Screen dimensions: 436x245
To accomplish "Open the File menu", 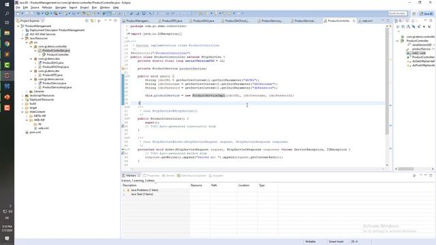I will 18,7.
